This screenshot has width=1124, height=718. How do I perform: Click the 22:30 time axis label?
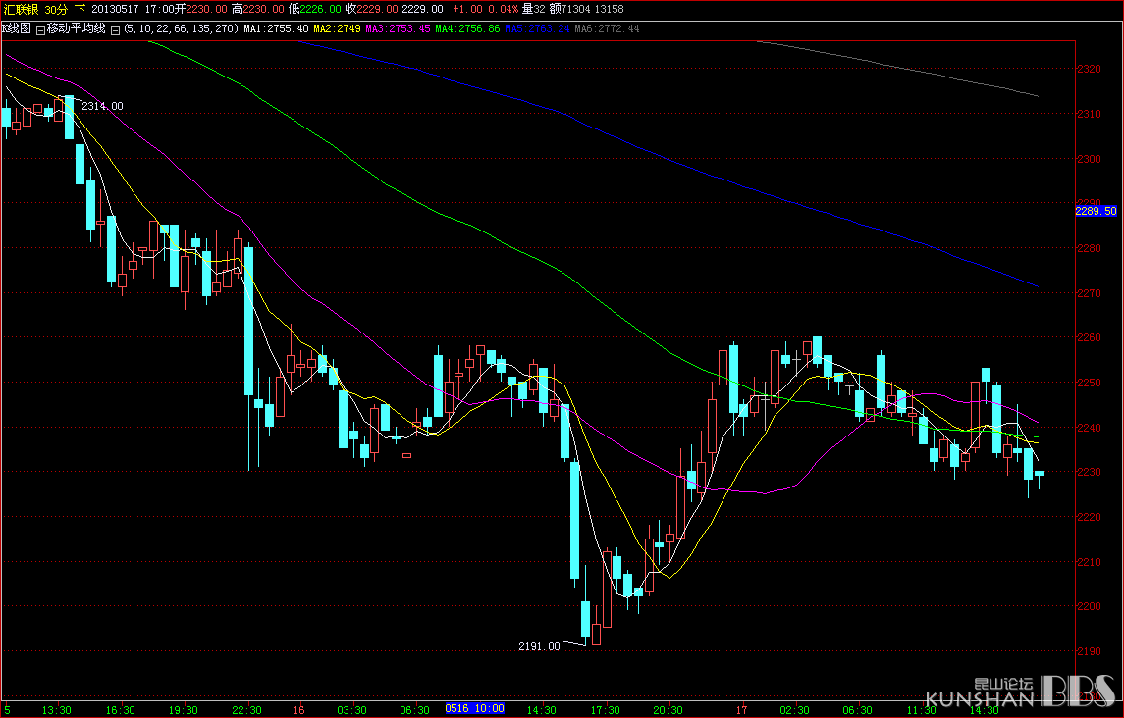(x=246, y=710)
